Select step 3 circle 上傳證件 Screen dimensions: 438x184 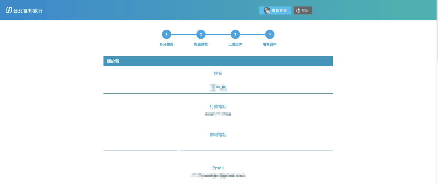pos(235,34)
